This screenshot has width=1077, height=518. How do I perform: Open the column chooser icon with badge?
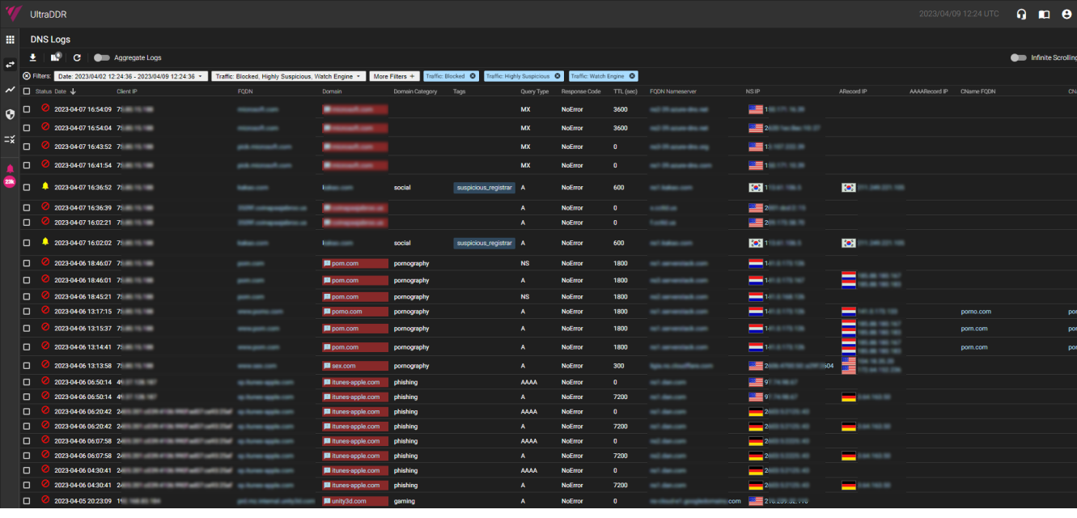coord(56,57)
